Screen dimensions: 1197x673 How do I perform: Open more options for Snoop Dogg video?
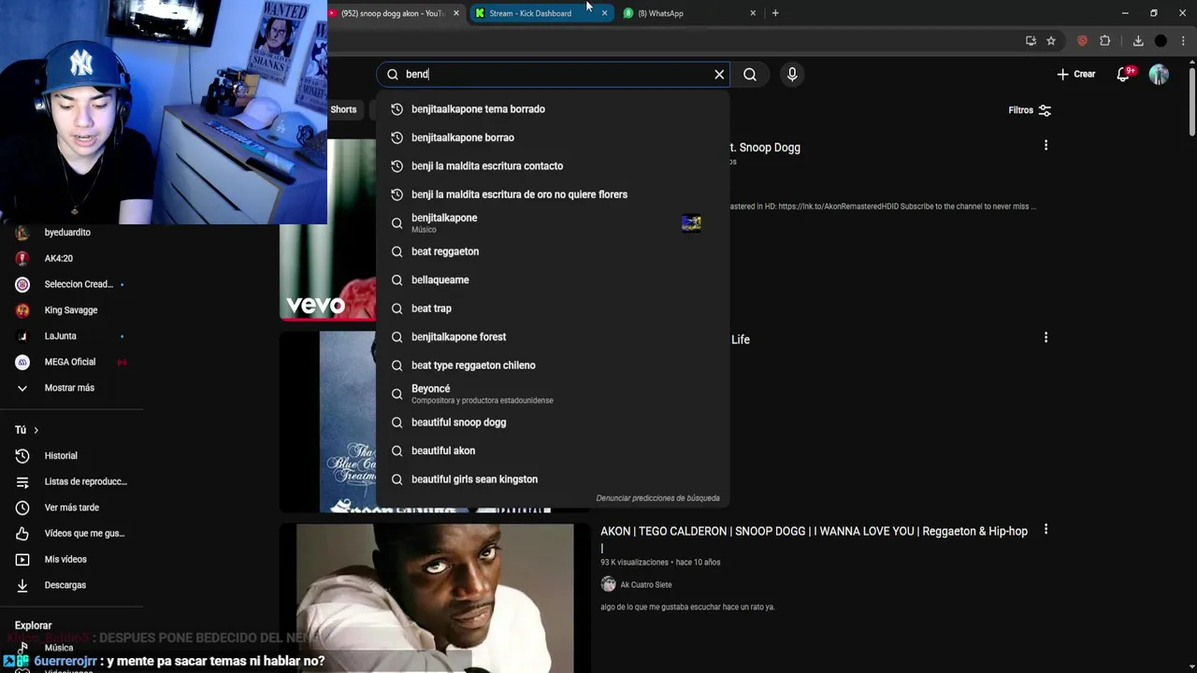coord(1046,145)
